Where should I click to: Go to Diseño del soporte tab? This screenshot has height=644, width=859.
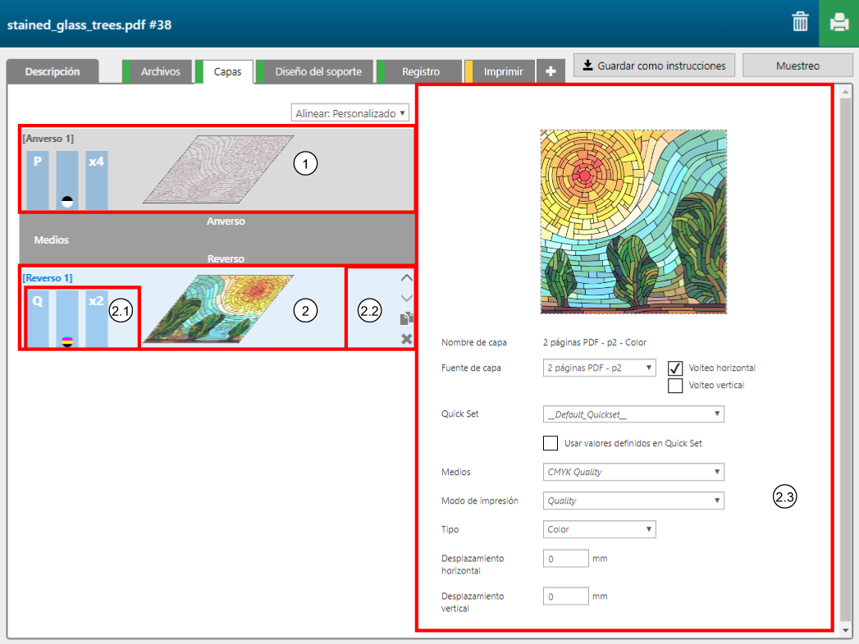point(314,71)
